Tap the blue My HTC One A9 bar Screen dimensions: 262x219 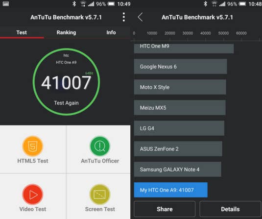coord(171,190)
